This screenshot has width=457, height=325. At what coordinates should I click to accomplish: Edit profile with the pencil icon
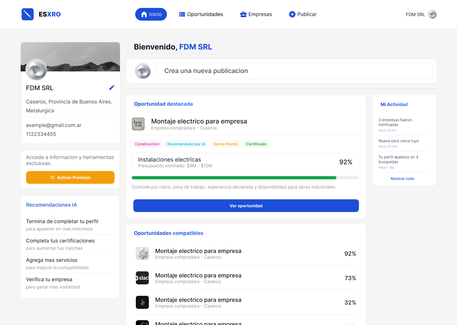coord(112,88)
